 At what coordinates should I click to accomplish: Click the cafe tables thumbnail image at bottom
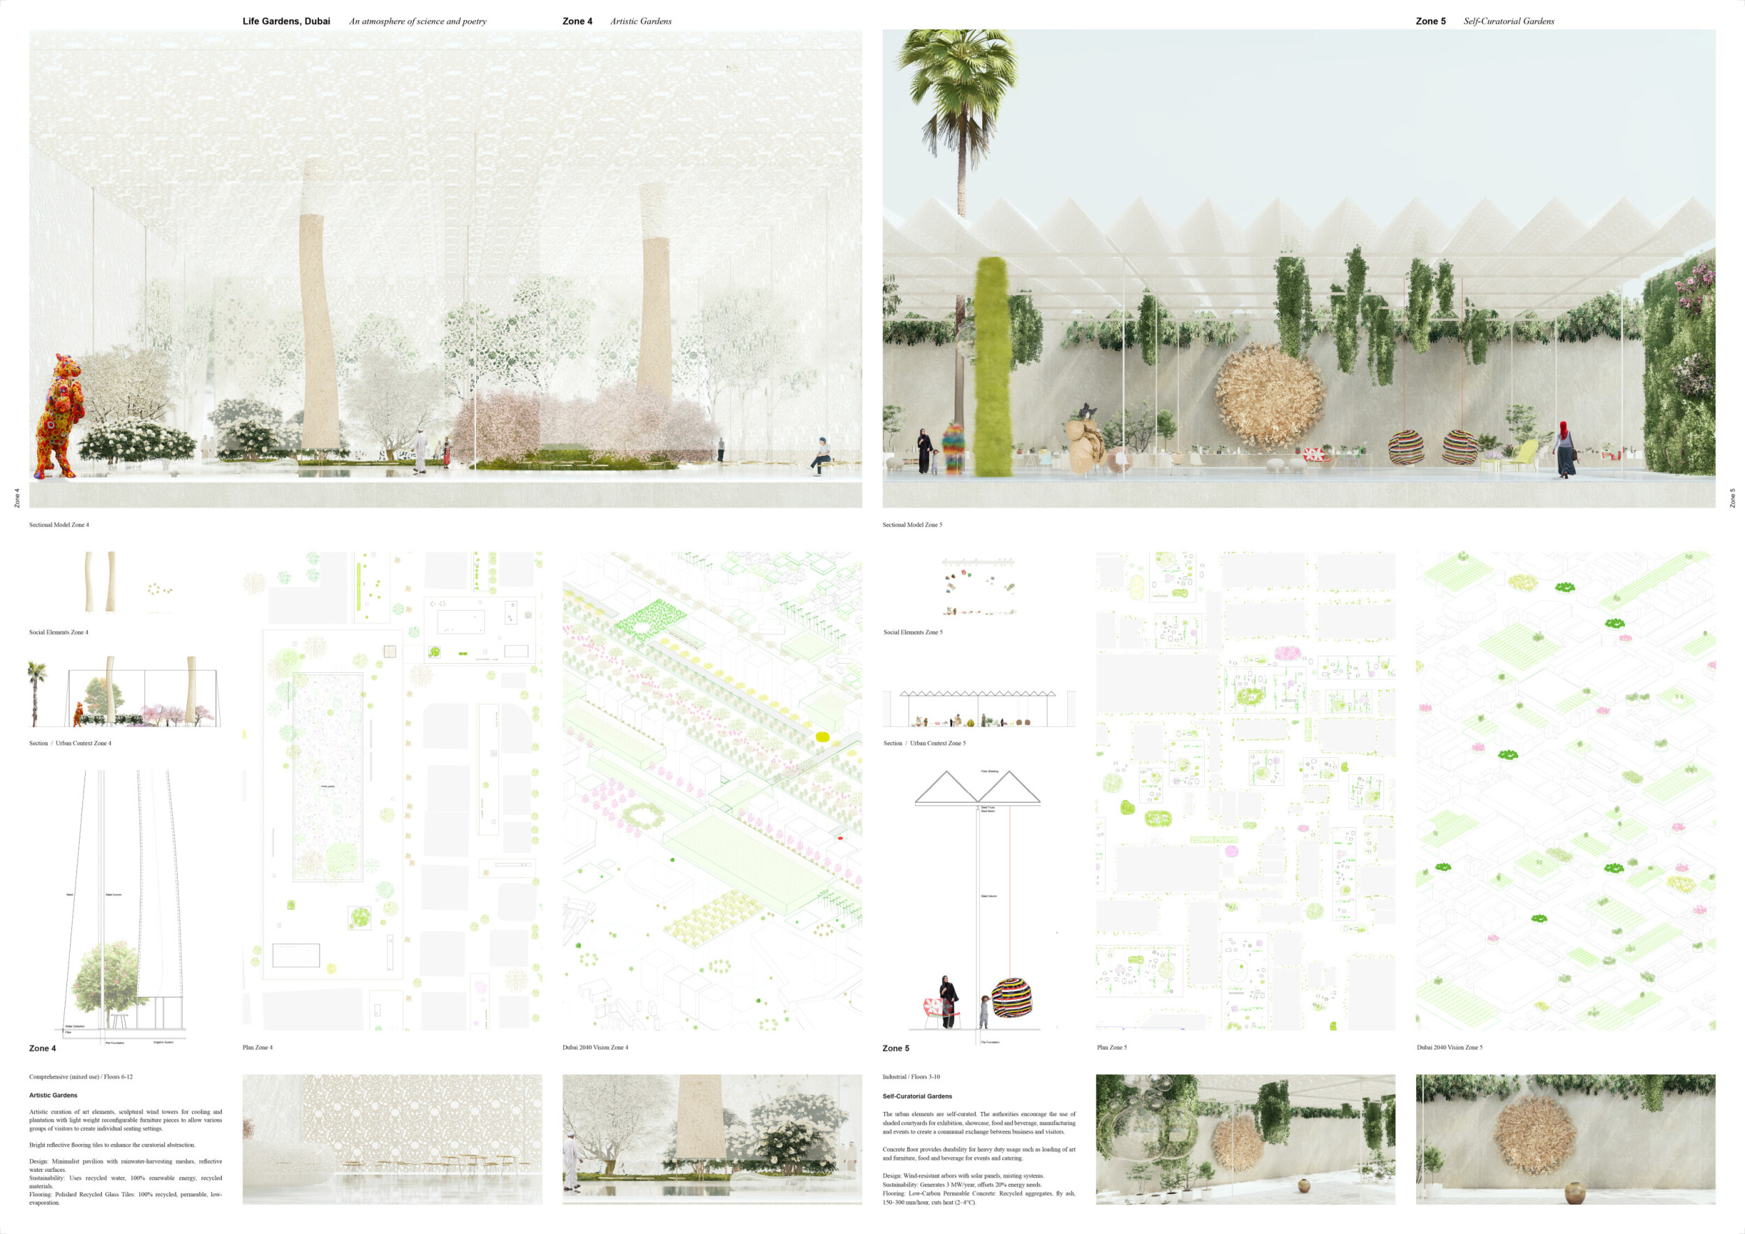pyautogui.click(x=392, y=1139)
